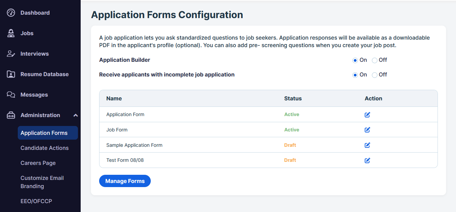
Task: Open Resume Database page
Action: [44, 74]
